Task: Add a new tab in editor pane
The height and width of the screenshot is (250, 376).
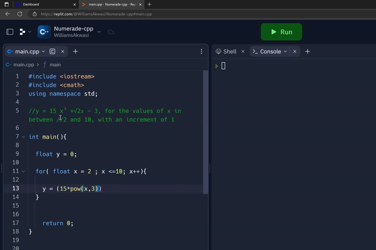Action: [x=75, y=52]
